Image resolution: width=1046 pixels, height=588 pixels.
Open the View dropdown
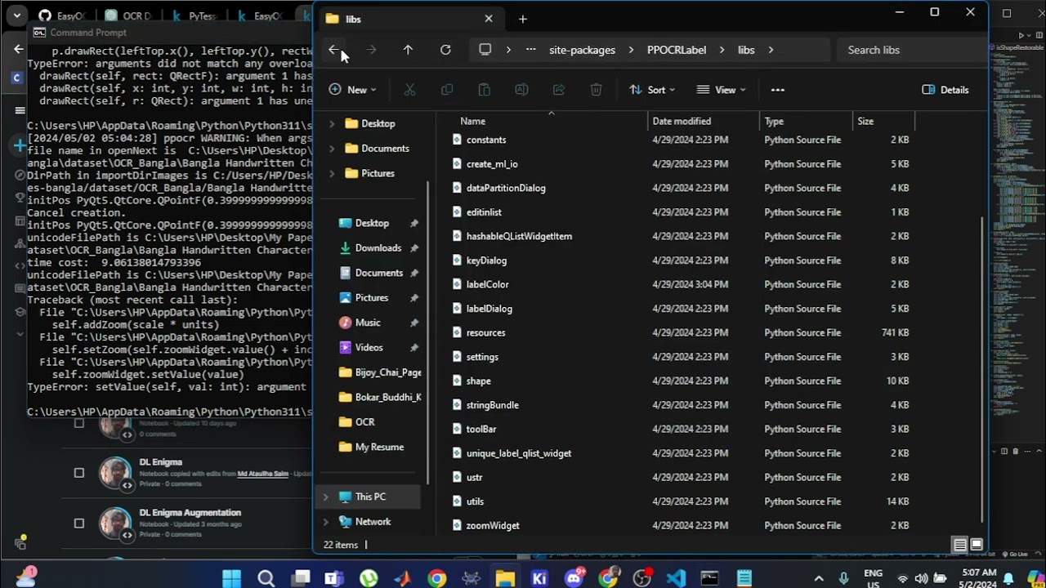(721, 90)
